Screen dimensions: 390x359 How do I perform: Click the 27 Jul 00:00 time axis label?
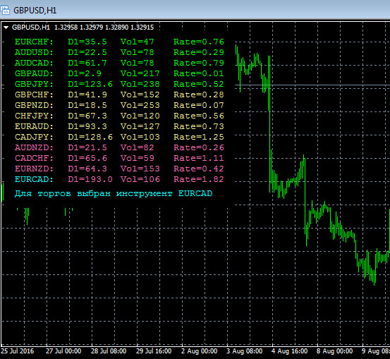point(63,351)
